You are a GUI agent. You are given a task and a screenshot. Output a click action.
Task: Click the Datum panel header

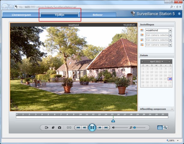156,55
